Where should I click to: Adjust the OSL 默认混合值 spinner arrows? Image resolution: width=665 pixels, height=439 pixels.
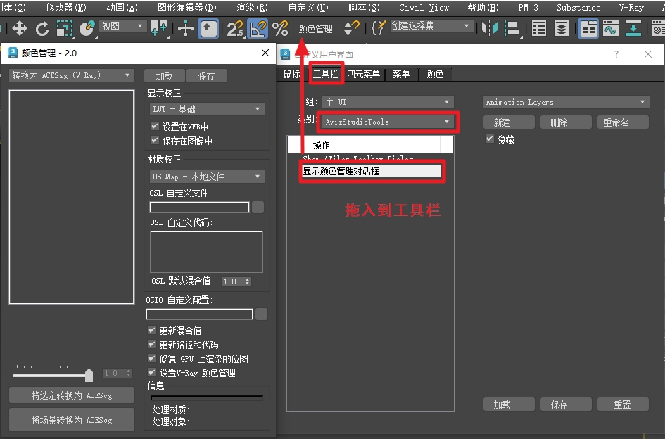point(248,281)
